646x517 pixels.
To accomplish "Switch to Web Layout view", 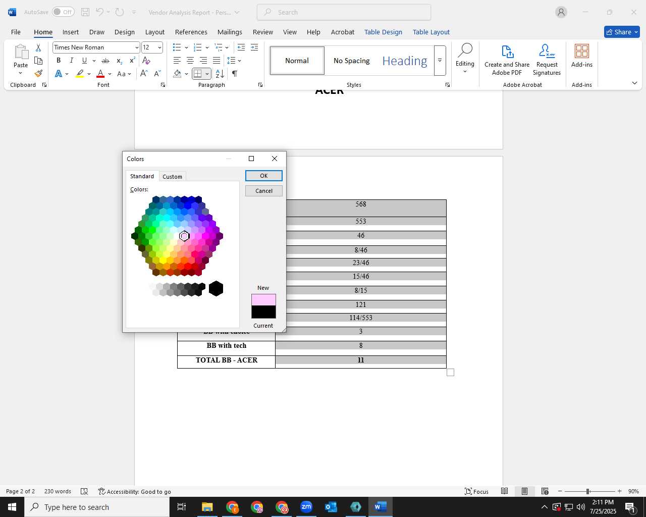I will pyautogui.click(x=545, y=491).
